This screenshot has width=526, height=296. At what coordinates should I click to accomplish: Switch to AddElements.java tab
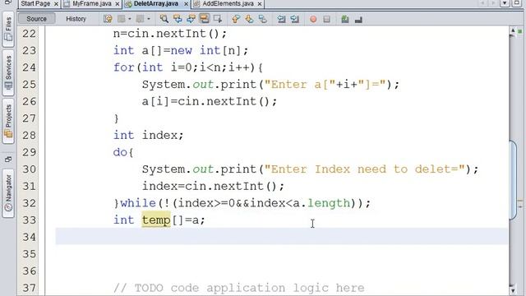228,3
